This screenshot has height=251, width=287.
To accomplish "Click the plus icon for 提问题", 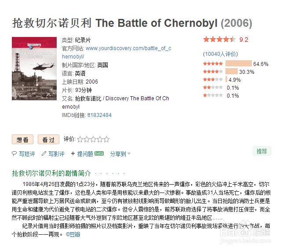I will tap(73, 154).
